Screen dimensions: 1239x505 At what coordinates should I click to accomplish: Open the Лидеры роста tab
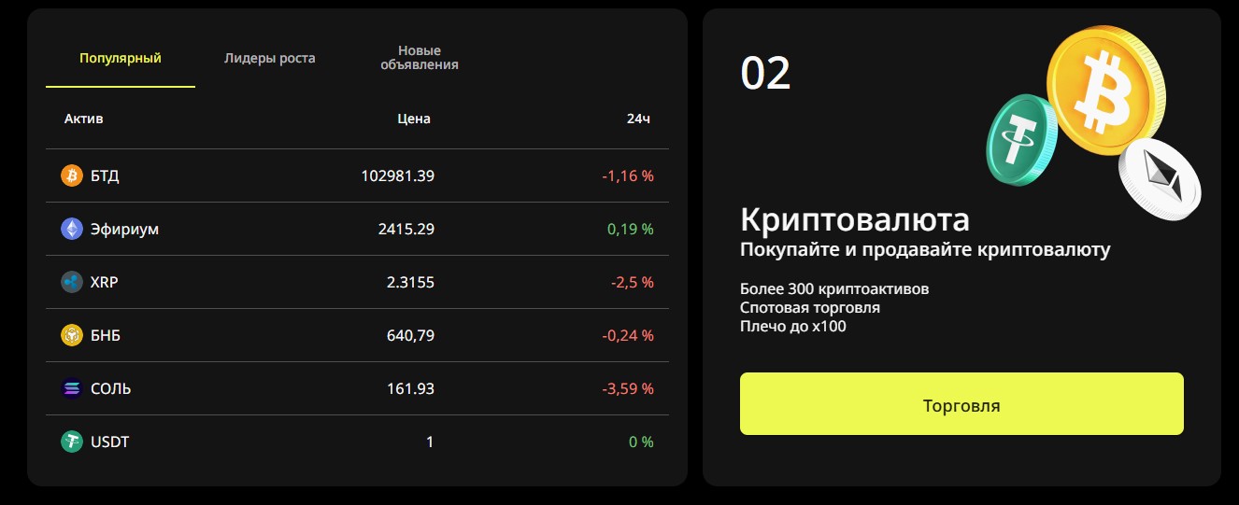click(x=270, y=58)
